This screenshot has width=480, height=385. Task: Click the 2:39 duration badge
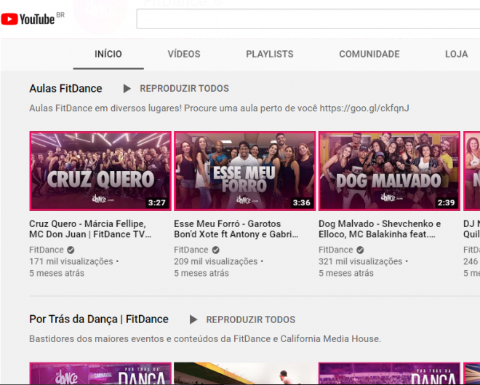446,203
